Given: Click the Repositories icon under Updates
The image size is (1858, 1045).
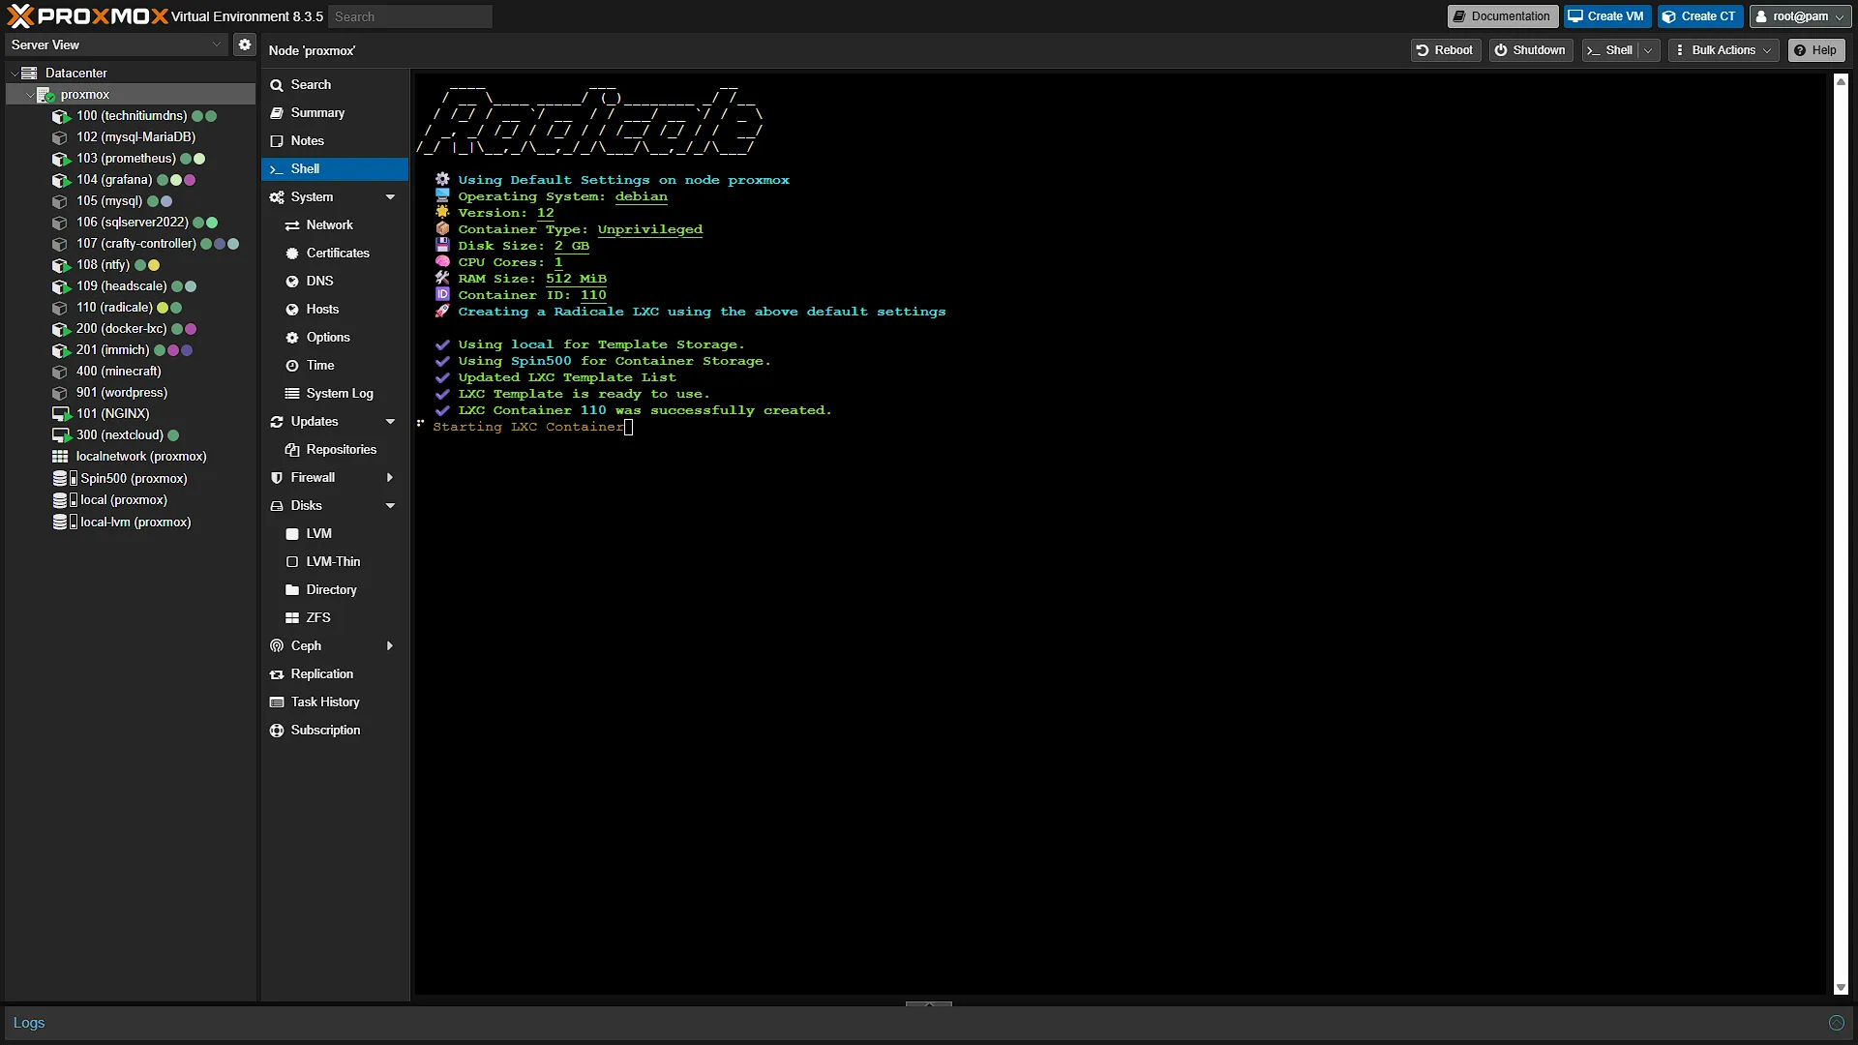Looking at the screenshot, I should pos(292,450).
